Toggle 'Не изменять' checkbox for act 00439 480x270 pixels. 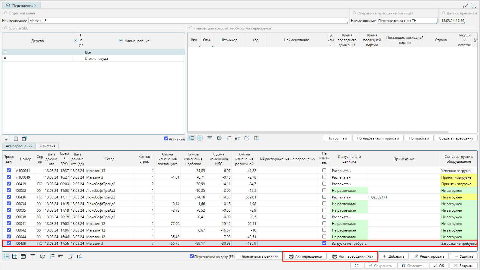pos(324,243)
